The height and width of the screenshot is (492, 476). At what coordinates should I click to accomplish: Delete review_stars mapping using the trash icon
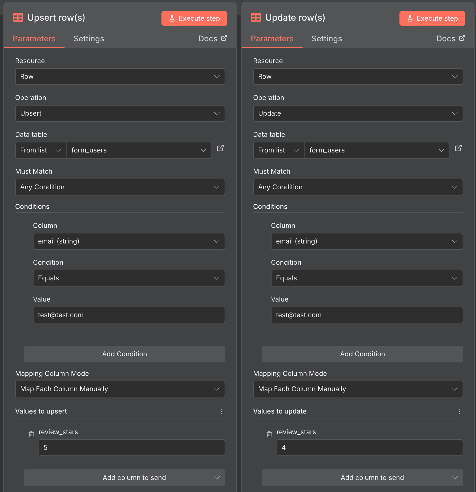pos(31,434)
